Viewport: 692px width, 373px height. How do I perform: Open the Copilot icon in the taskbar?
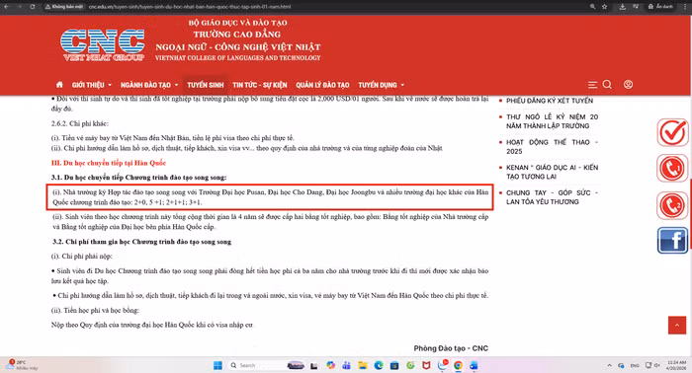[x=330, y=365]
